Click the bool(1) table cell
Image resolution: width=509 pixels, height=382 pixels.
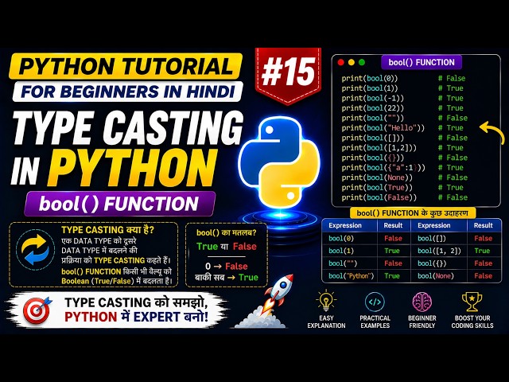tap(341, 251)
